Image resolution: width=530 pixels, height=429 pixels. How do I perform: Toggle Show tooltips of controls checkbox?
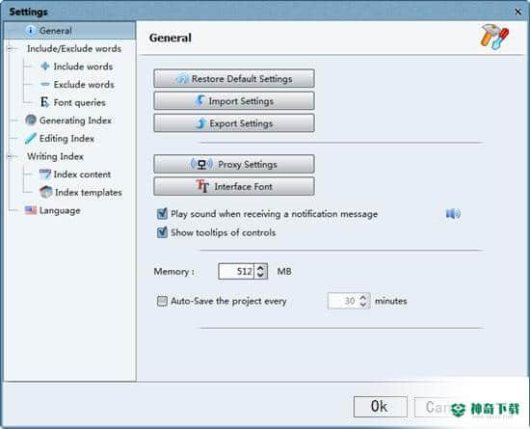coord(162,232)
